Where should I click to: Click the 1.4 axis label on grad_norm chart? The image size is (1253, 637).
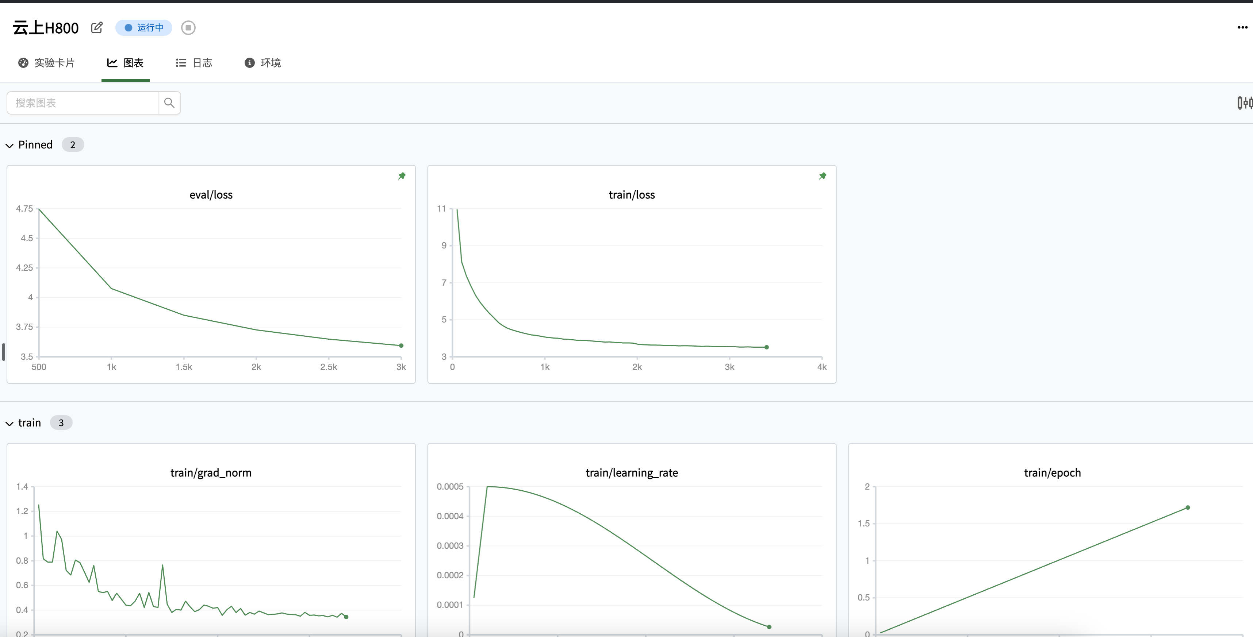point(22,486)
